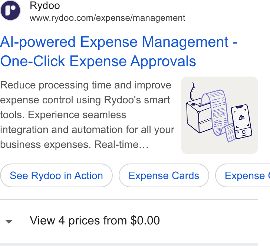Screen dimensions: 270x246
Task: Click the Rydoo logo icon
Action: 10,10
